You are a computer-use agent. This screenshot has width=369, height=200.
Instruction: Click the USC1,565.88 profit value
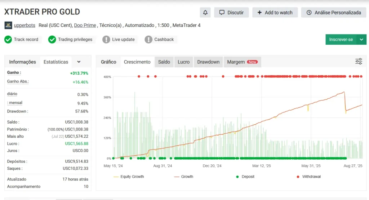(x=77, y=143)
